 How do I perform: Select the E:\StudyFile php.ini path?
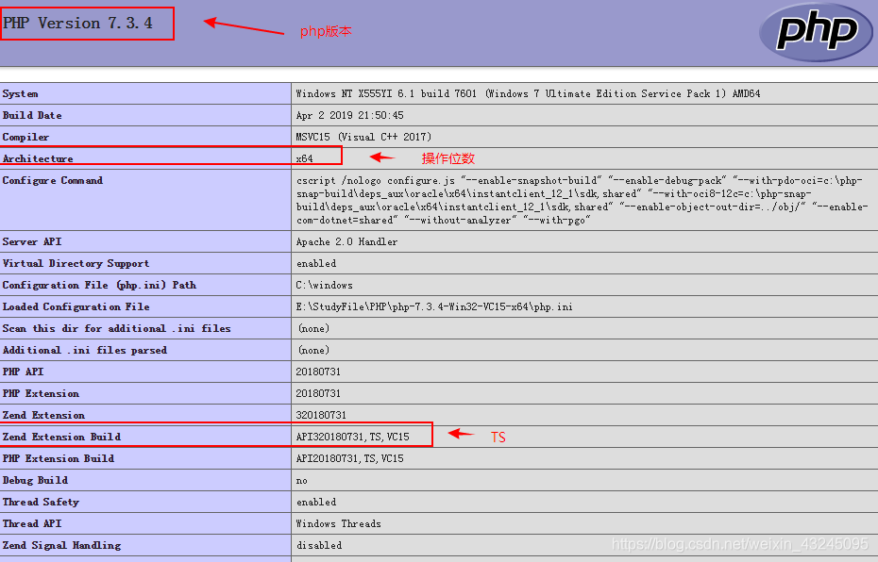point(434,307)
